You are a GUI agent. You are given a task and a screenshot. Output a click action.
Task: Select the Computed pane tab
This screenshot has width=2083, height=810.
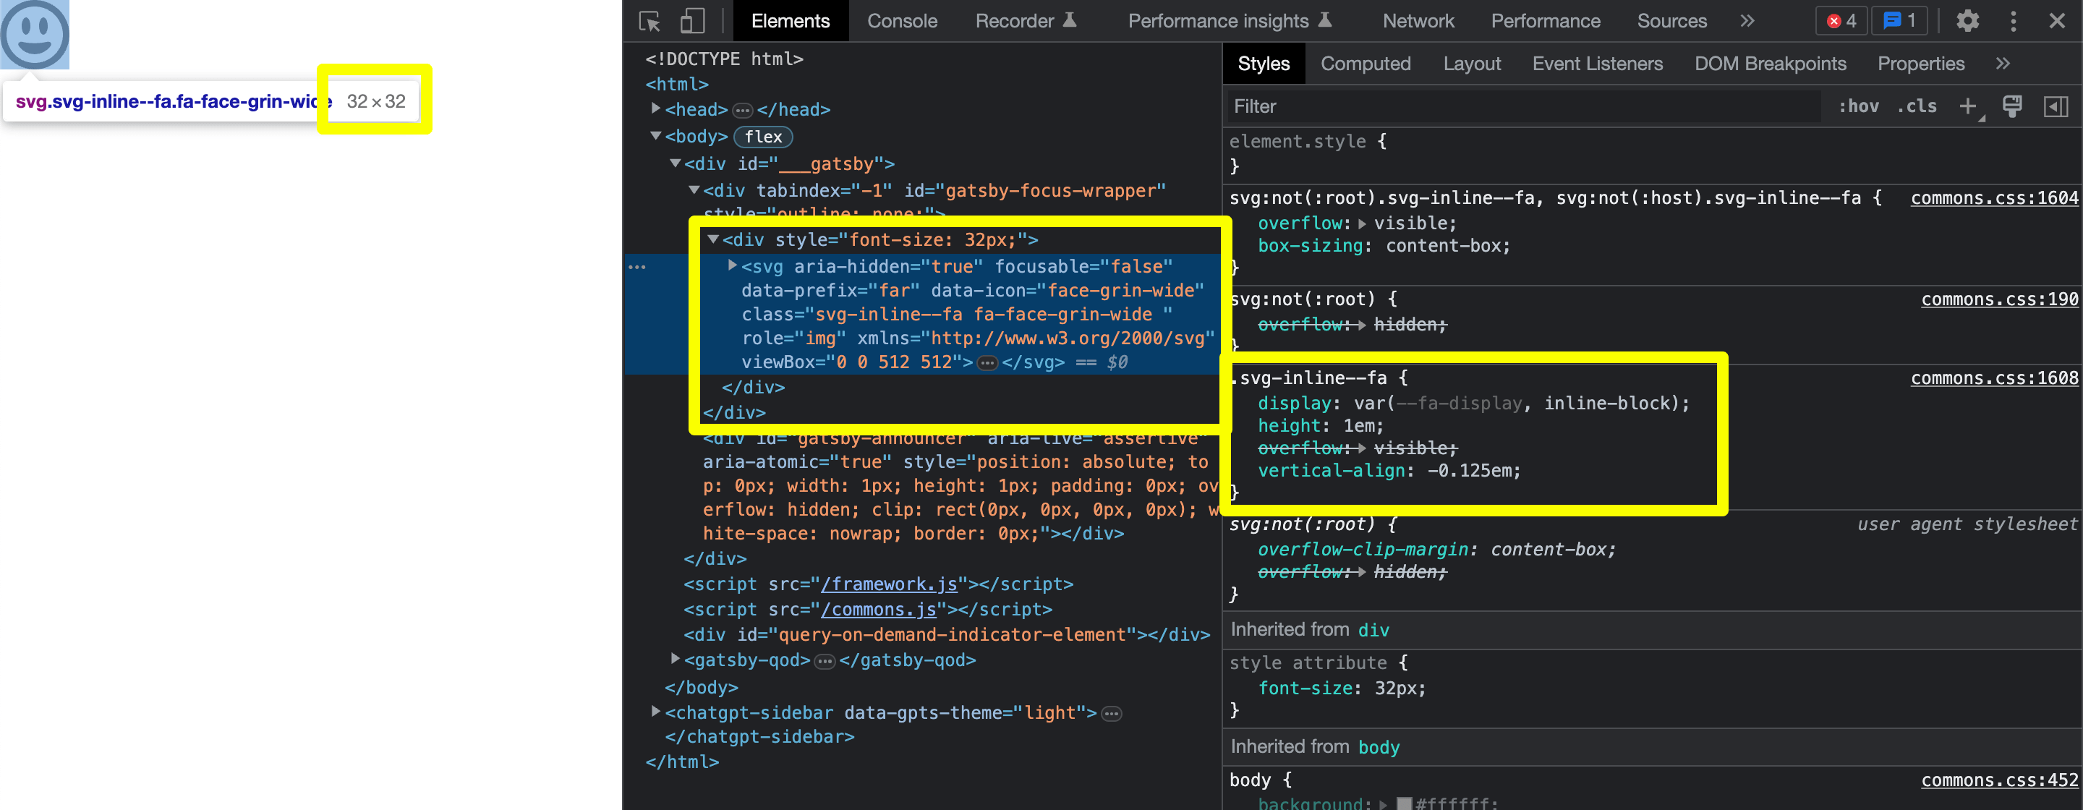[x=1365, y=64]
